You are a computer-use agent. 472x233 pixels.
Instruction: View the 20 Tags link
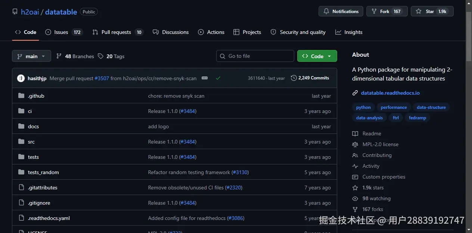tap(111, 56)
